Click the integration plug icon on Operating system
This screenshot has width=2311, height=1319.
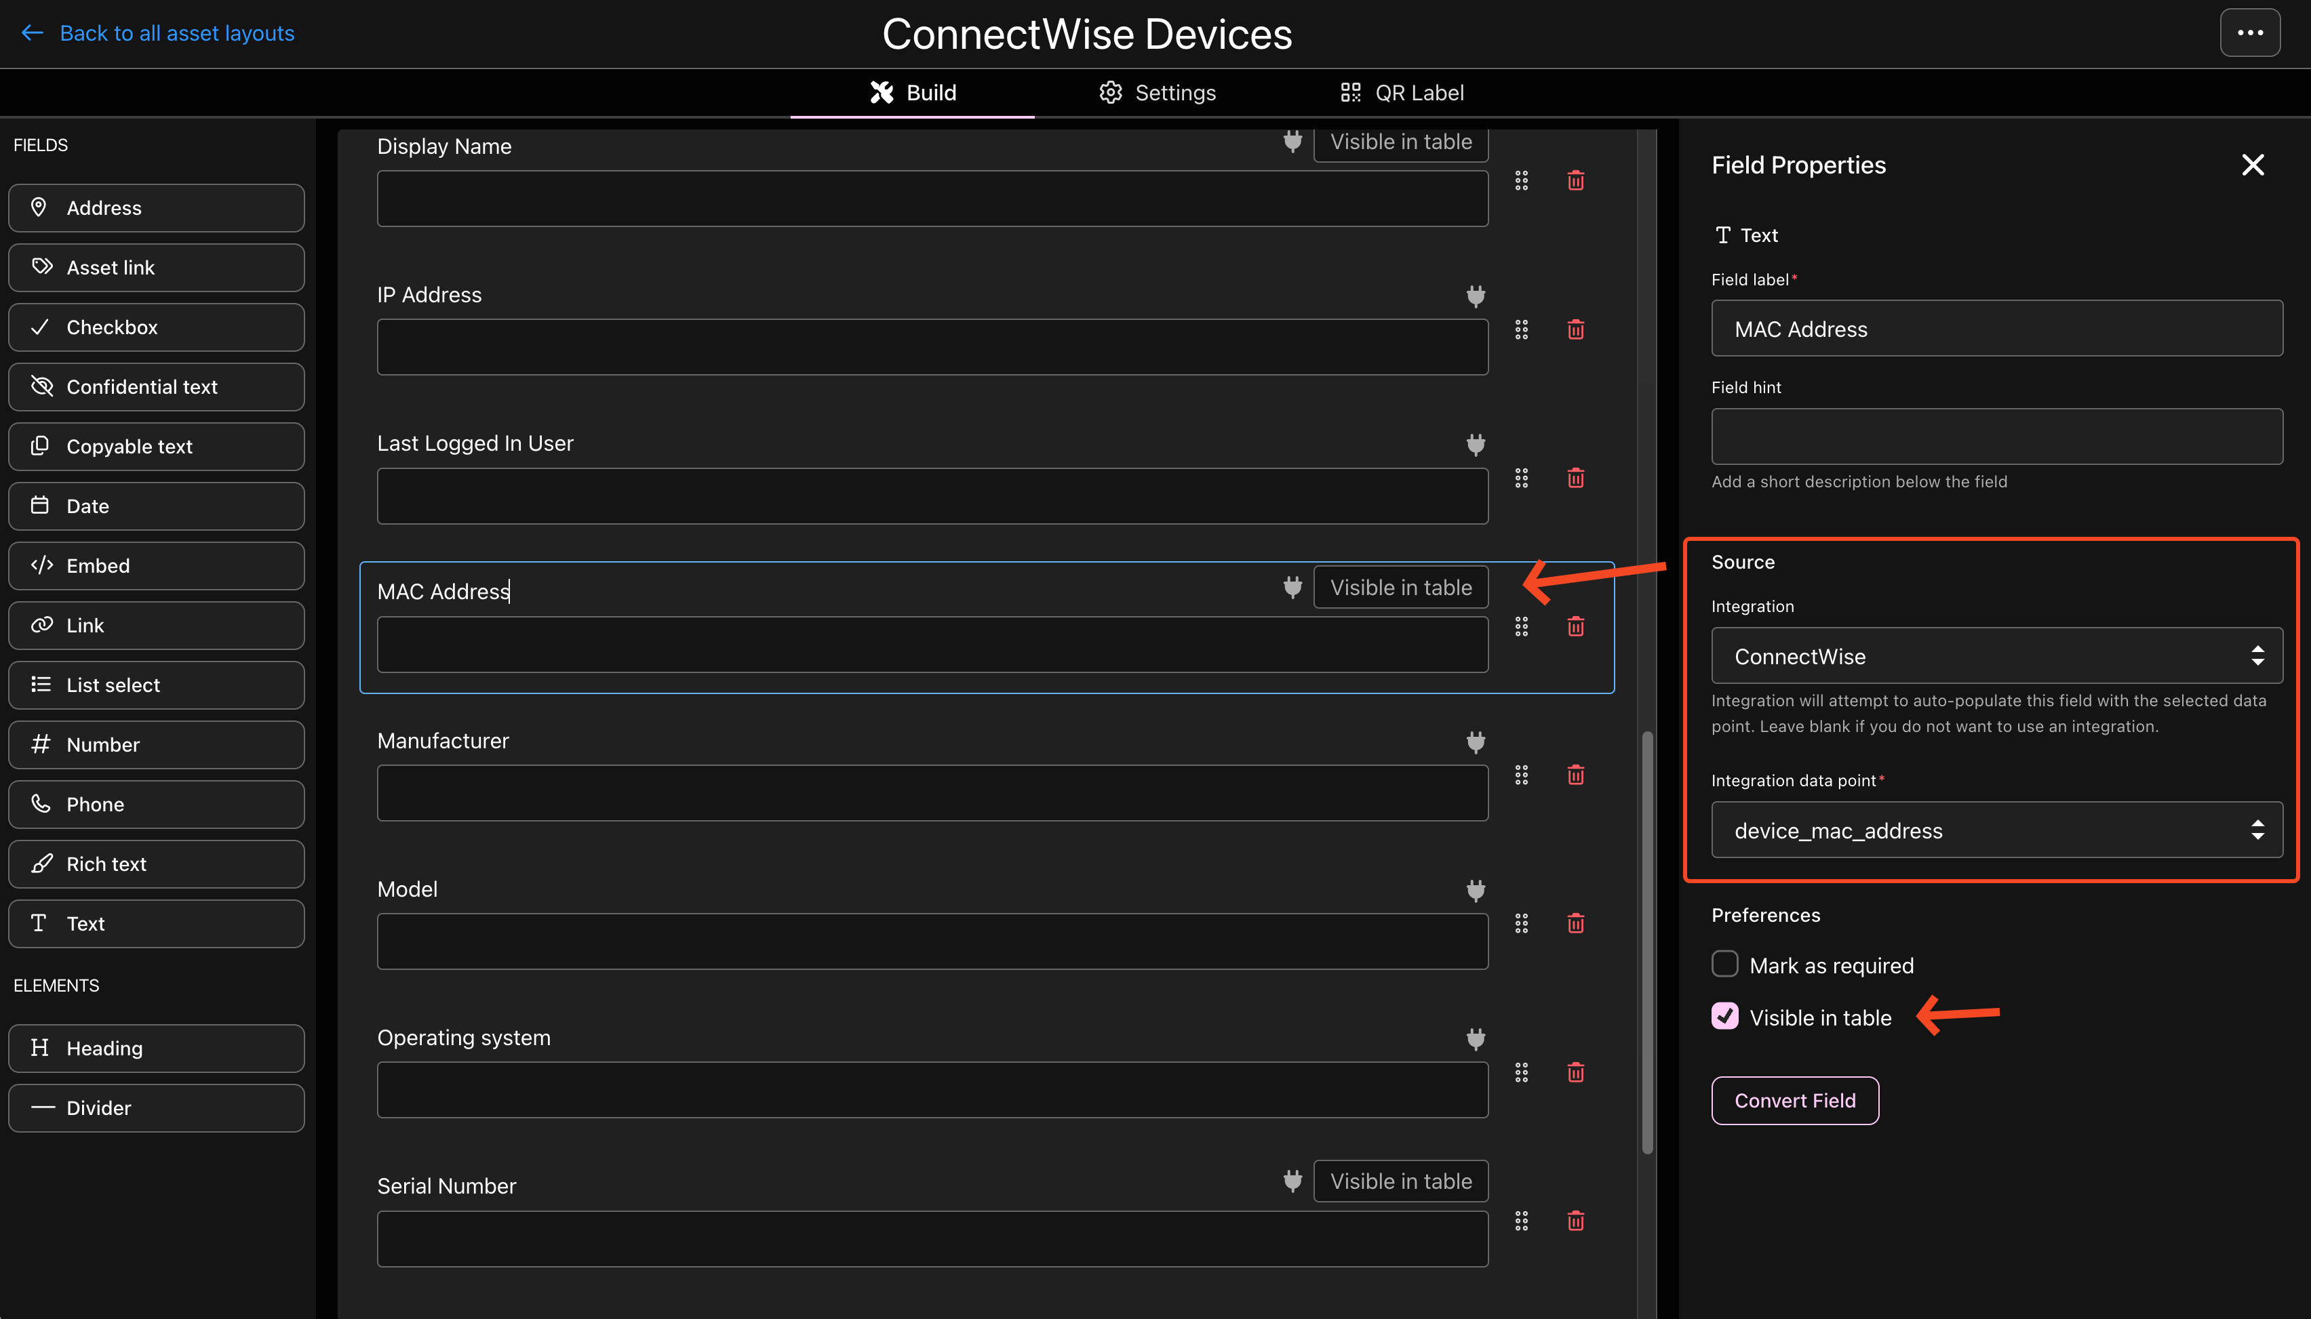[1476, 1038]
